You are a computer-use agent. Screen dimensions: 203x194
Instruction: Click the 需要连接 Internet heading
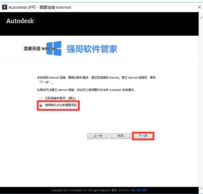40,48
